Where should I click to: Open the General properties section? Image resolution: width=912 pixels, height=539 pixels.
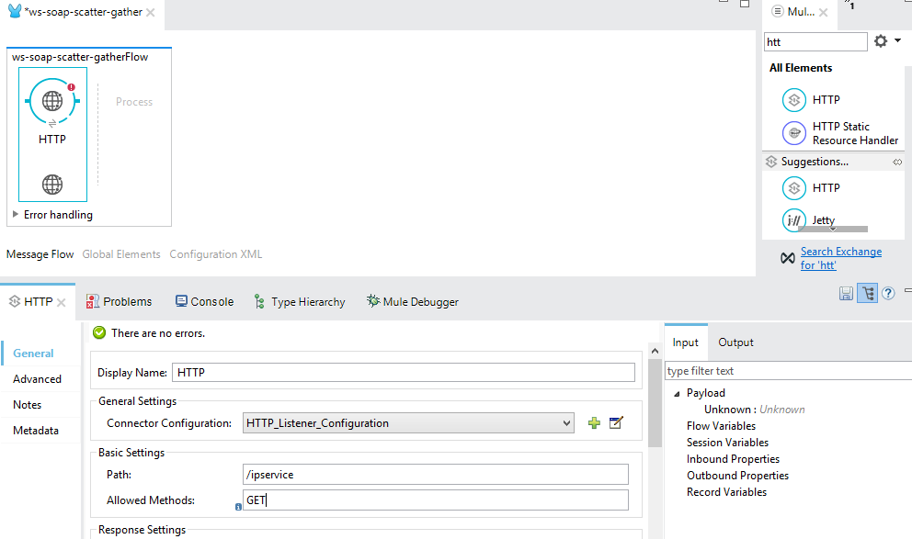pos(33,354)
